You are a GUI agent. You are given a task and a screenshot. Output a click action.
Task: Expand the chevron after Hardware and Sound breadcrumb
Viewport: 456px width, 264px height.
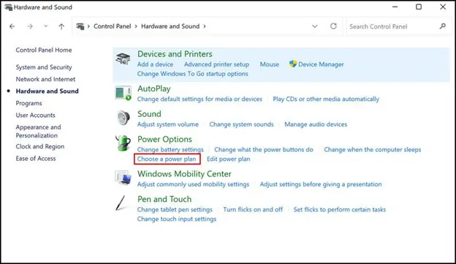point(205,26)
